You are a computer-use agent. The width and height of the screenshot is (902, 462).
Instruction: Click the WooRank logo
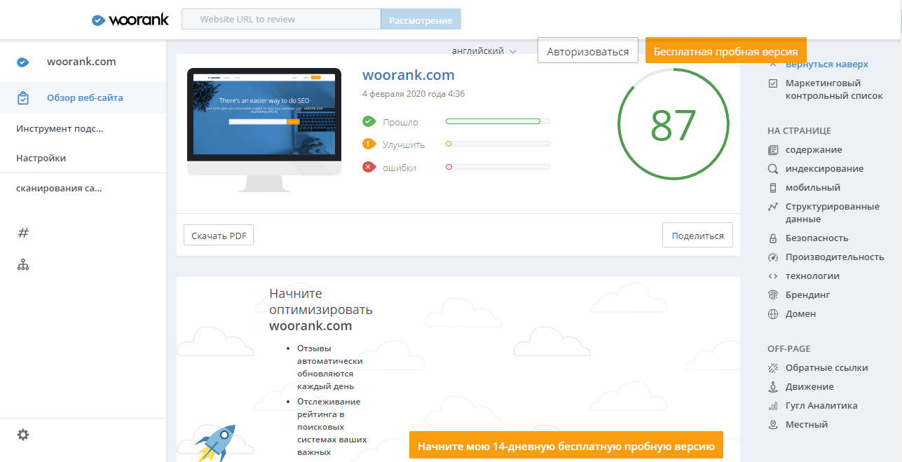pyautogui.click(x=130, y=20)
